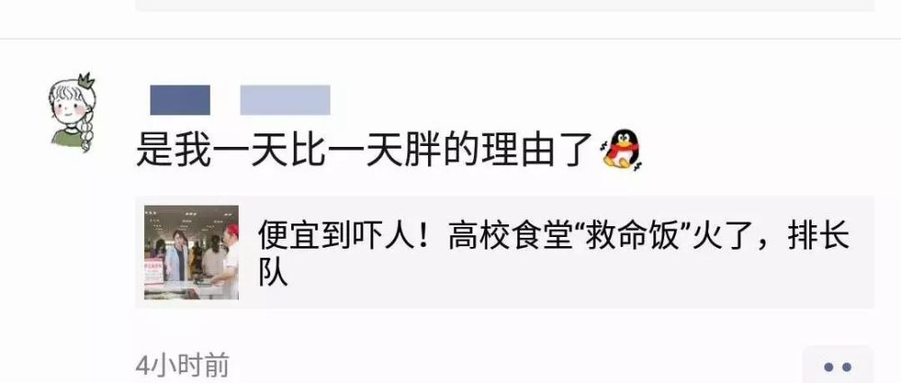Open the cartoon girl avatar profile

tap(72, 113)
